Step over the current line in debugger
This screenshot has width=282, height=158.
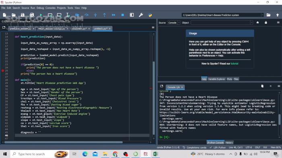coord(86,15)
